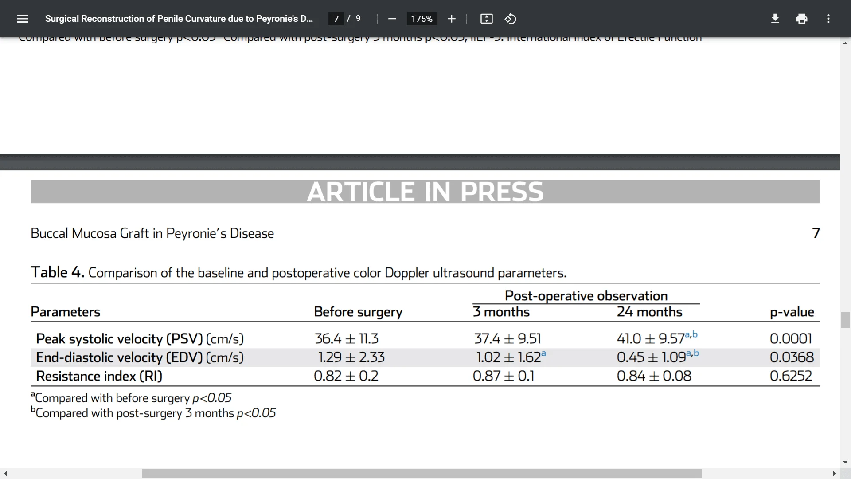The height and width of the screenshot is (479, 851).
Task: Click the p-value '0.0368'
Action: click(x=792, y=357)
